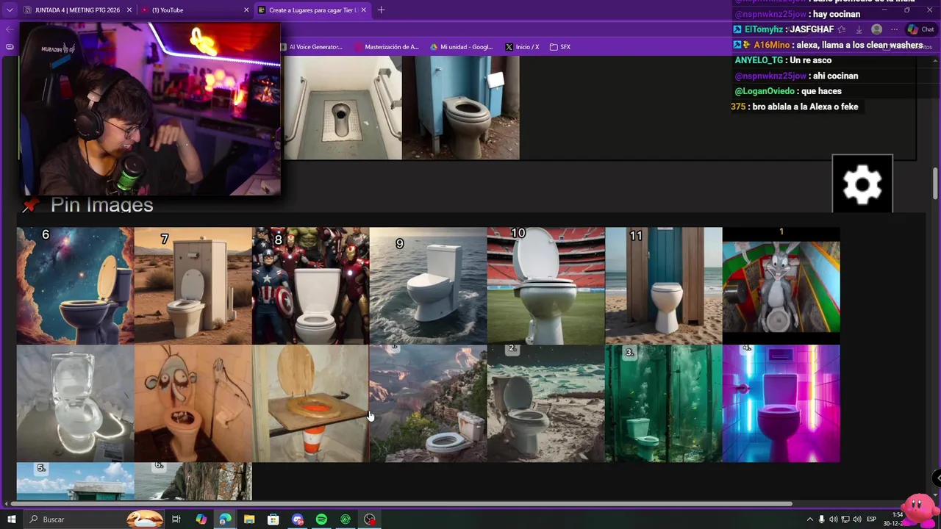
Task: Open the Inicio / X bookmark
Action: (523, 47)
